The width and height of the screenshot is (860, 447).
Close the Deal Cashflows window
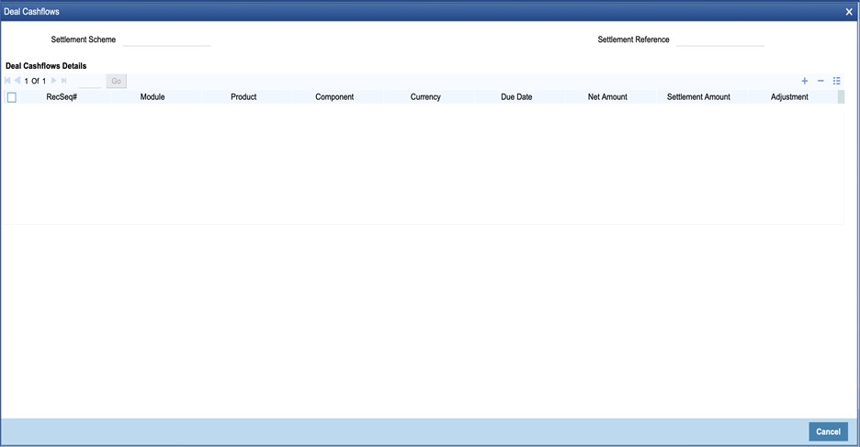[x=849, y=12]
